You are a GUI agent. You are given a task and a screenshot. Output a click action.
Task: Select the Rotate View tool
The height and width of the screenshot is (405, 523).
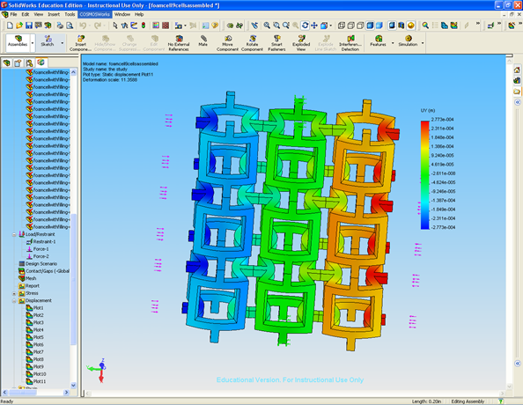click(305, 26)
